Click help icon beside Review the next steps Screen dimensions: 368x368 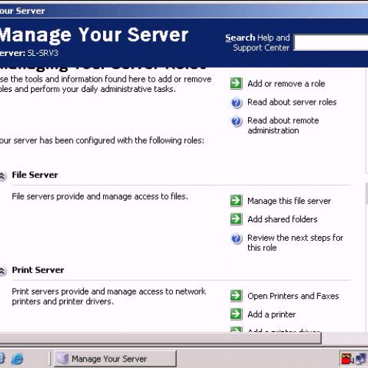[237, 238]
